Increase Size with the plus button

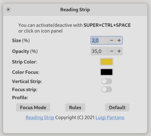click(119, 40)
